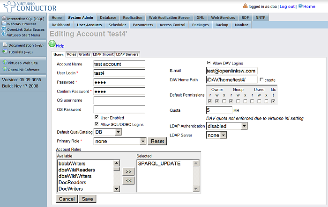The width and height of the screenshot is (328, 207).
Task: Click the Log out link
Action: click(x=287, y=7)
